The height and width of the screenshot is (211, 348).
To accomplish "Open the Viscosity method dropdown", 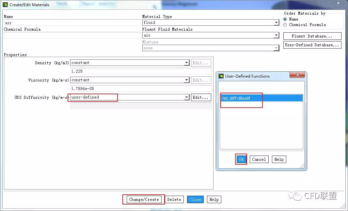I will (186, 80).
